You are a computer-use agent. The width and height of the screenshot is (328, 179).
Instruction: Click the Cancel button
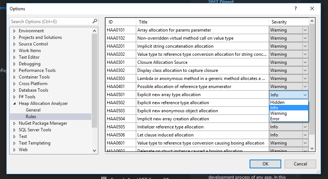tap(300, 164)
